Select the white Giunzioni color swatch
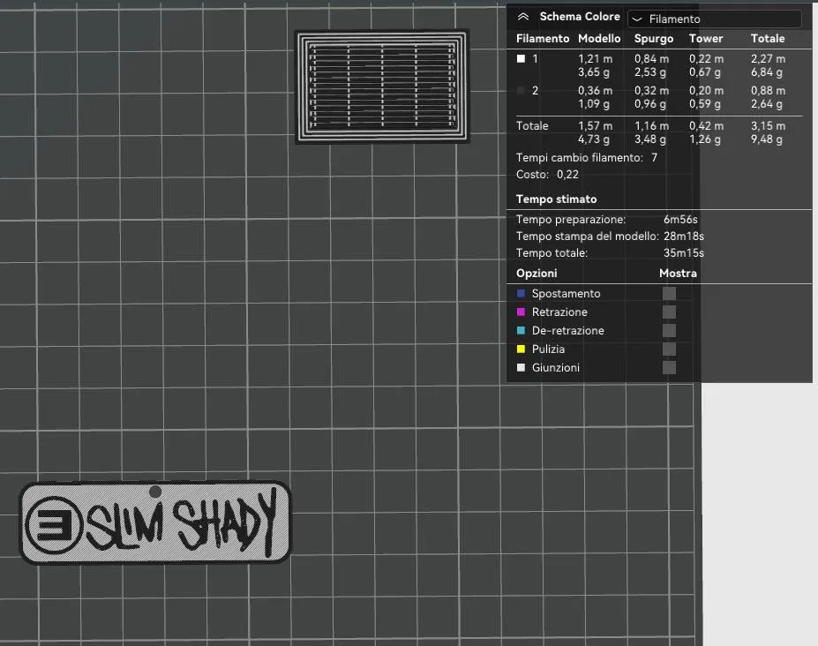The height and width of the screenshot is (646, 818). pos(521,367)
